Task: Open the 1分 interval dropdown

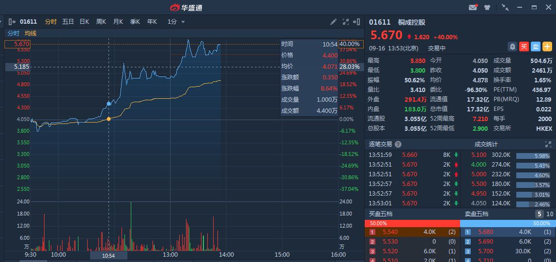Action: click(176, 22)
